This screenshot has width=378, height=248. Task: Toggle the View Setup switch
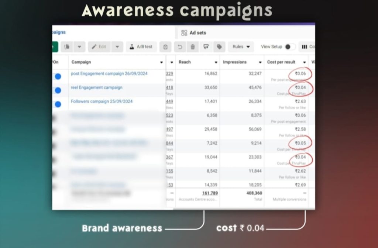290,47
